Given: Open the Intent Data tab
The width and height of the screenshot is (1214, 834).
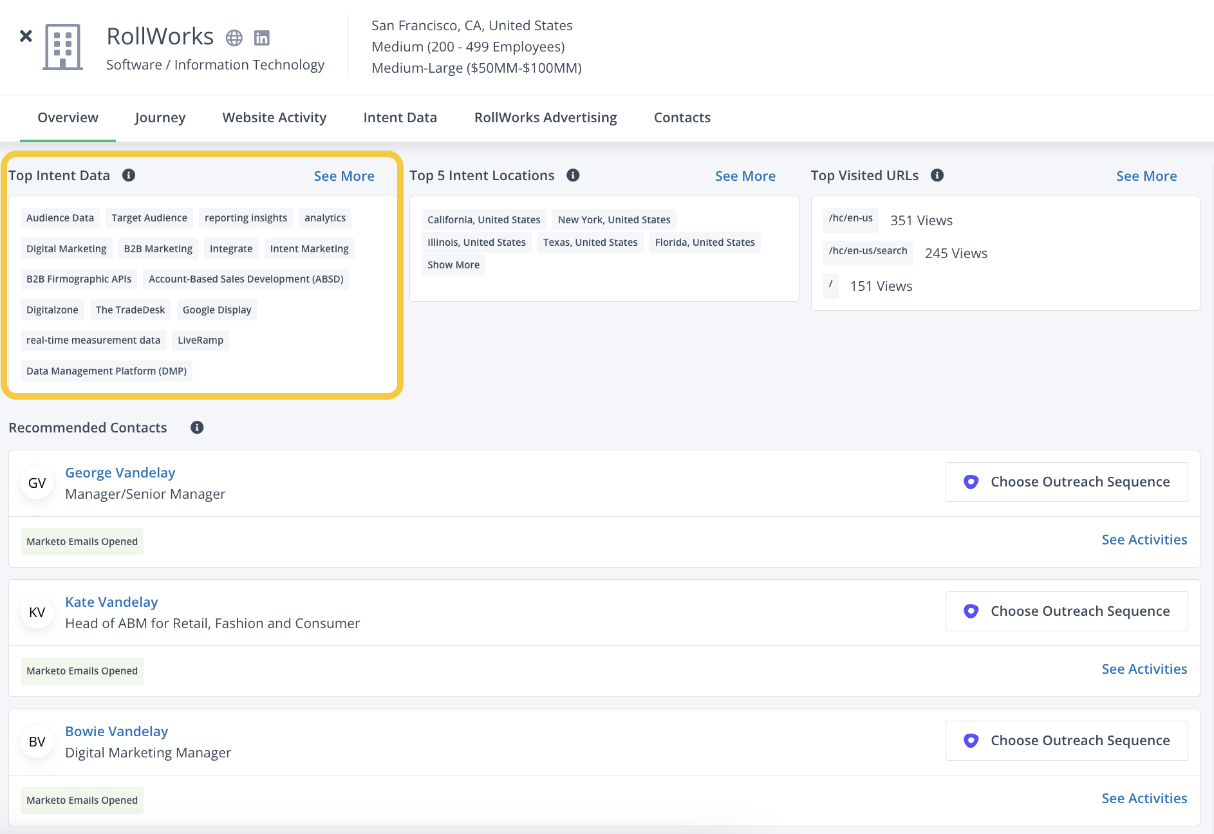Looking at the screenshot, I should pyautogui.click(x=400, y=118).
